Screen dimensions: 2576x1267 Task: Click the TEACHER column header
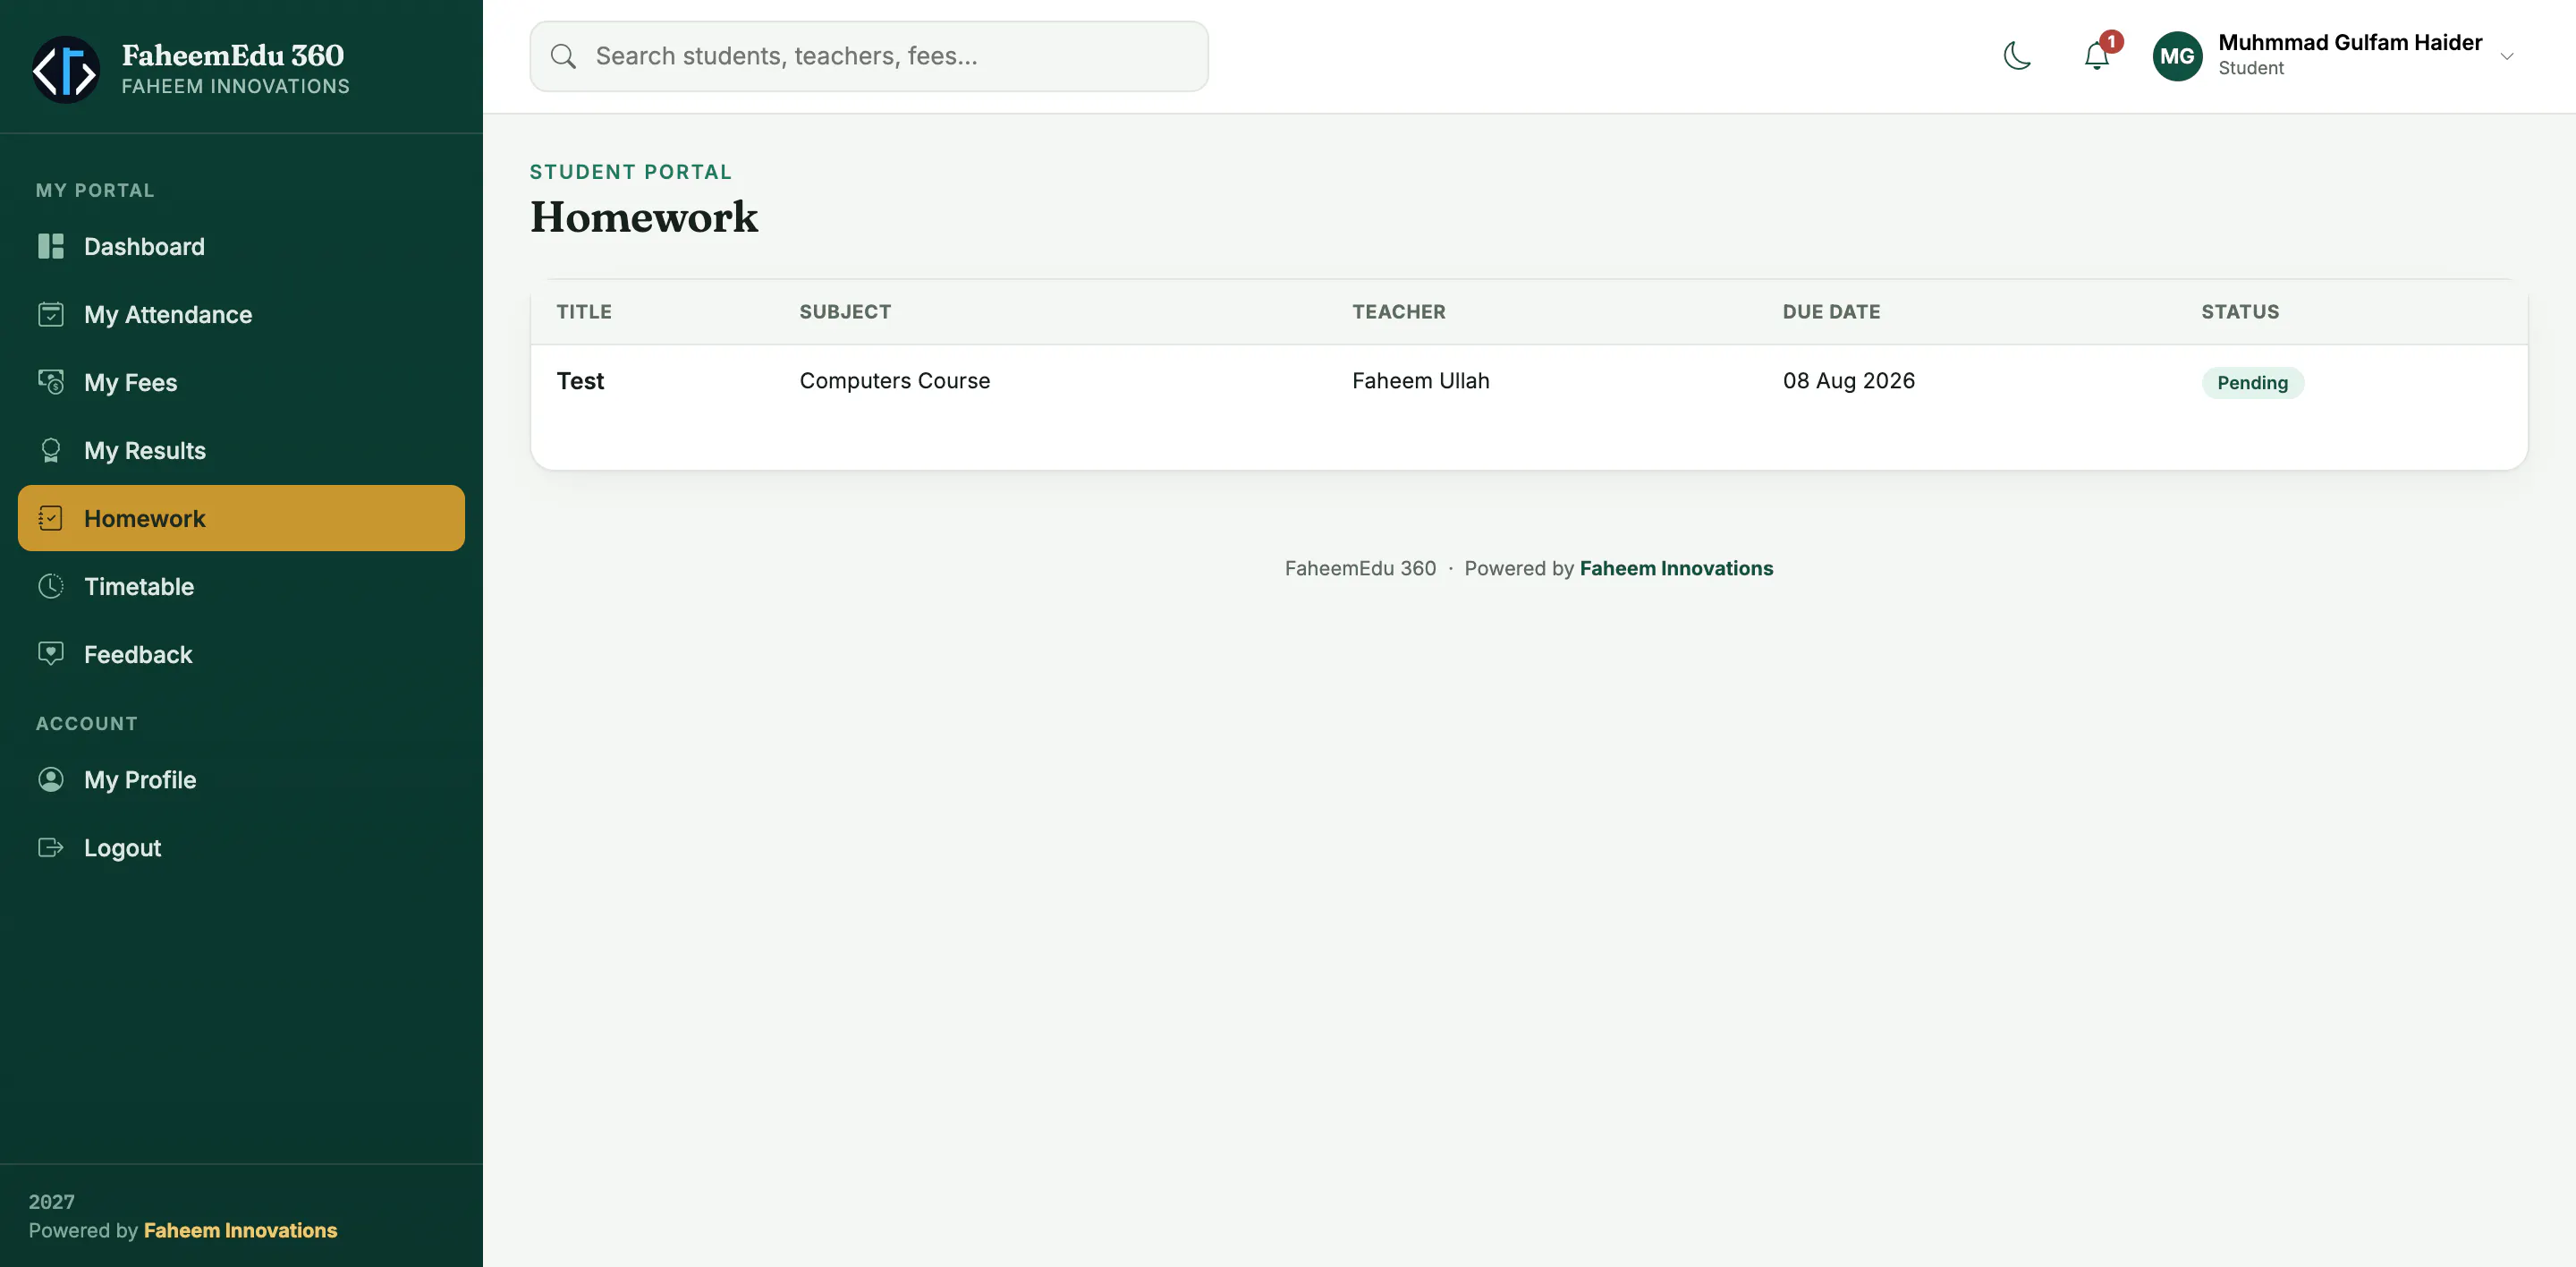click(x=1398, y=312)
